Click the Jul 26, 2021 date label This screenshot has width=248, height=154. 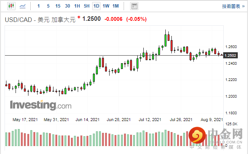pos(181,120)
